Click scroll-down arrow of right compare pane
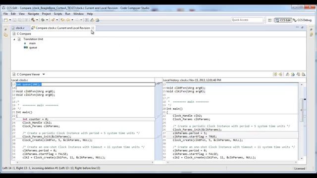 302,158
